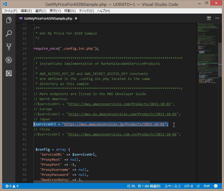Screen dimensions: 224x191
Task: Click the 'MarketplaceWebServiceProducts' word in comment
Action: tap(130, 64)
